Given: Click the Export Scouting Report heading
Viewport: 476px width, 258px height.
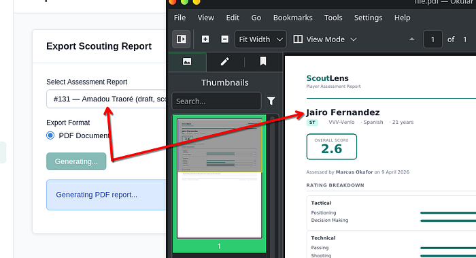Looking at the screenshot, I should pyautogui.click(x=99, y=46).
